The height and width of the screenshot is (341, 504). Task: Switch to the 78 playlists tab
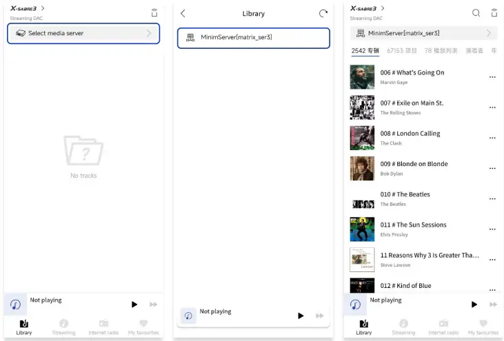[441, 51]
